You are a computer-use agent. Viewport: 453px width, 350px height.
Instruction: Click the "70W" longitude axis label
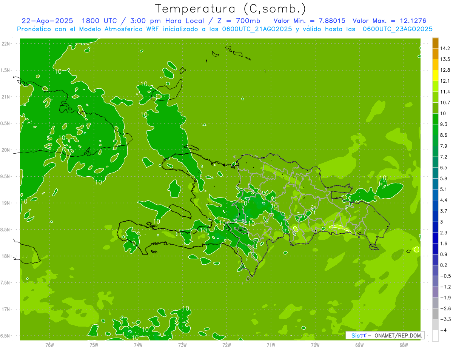(x=315, y=345)
